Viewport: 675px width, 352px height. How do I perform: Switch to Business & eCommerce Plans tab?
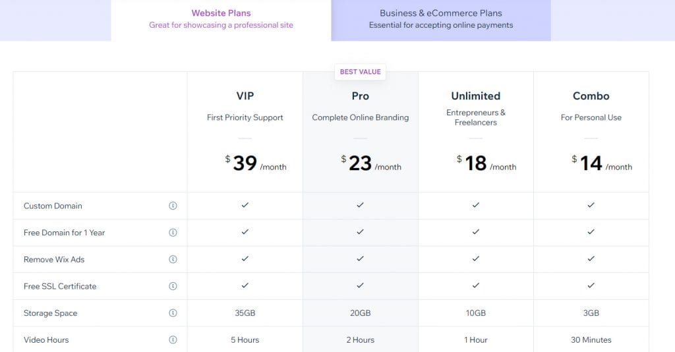click(x=441, y=19)
